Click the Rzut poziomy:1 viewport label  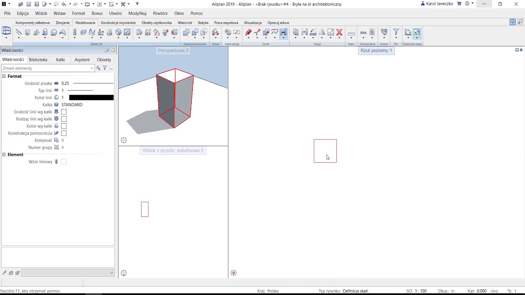pyautogui.click(x=376, y=50)
